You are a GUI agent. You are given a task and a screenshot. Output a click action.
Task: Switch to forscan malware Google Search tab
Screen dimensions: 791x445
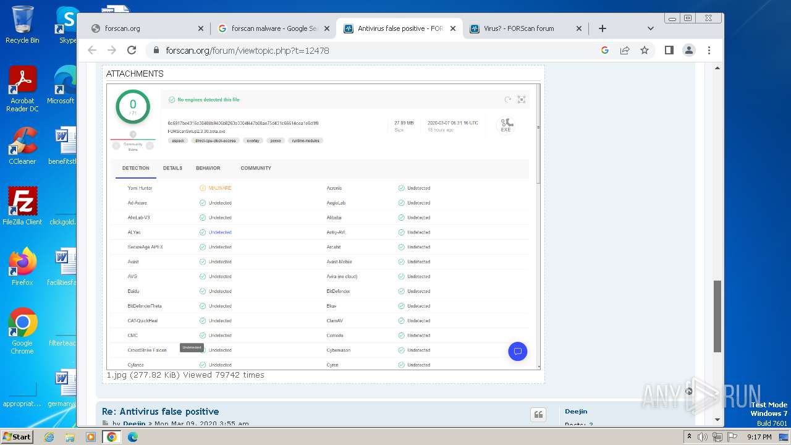(x=274, y=28)
